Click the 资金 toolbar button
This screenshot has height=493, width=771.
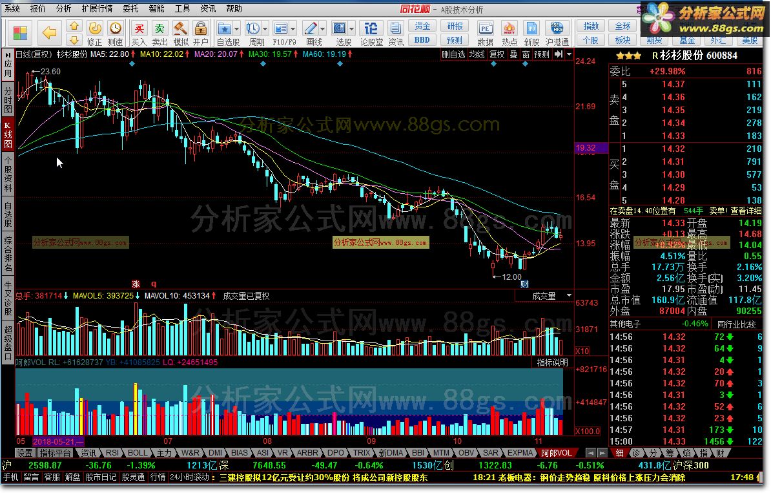coord(422,26)
